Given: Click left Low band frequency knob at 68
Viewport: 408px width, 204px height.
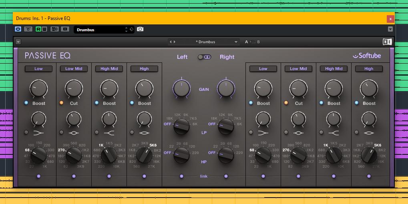Looking at the screenshot, I should [38, 155].
